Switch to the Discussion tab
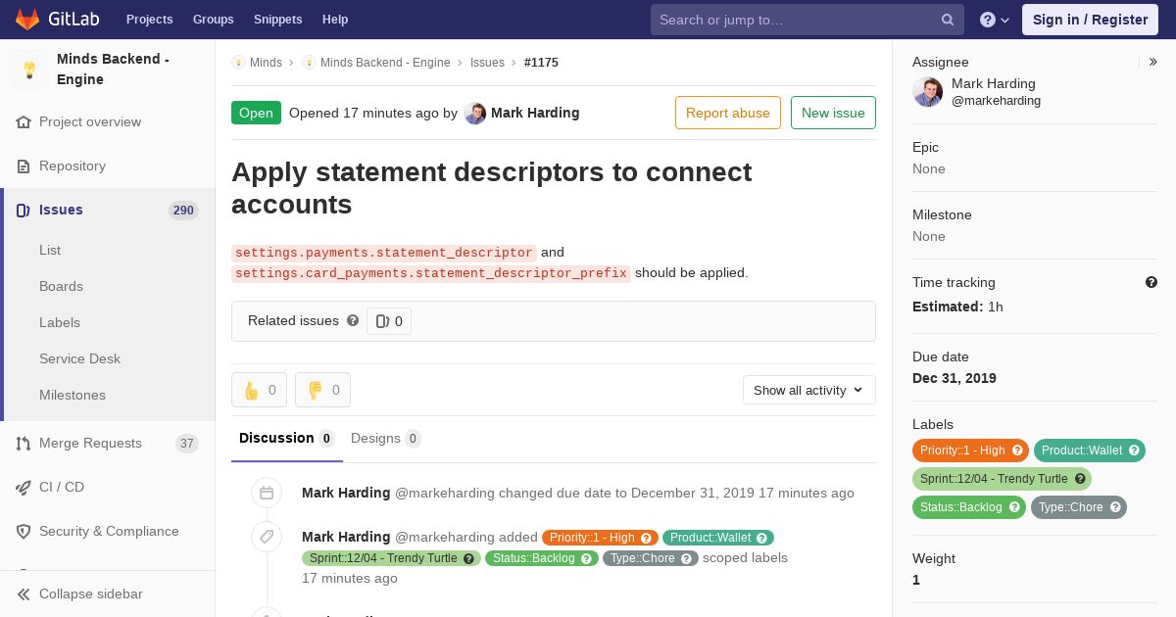Viewport: 1176px width, 617px height. point(287,439)
